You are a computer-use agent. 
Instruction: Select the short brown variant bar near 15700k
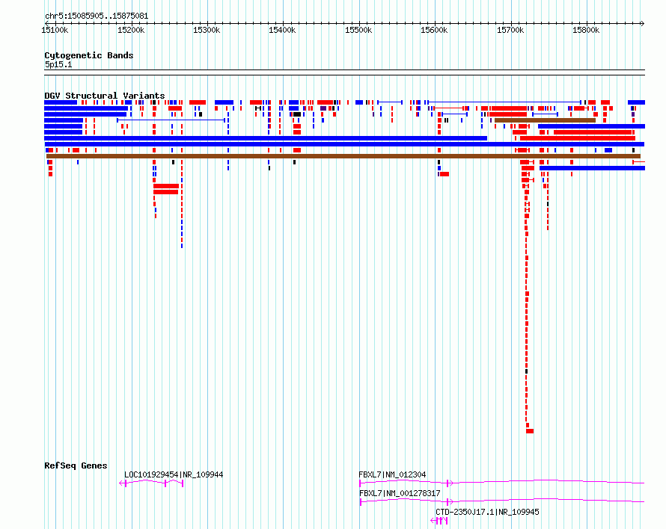(545, 120)
